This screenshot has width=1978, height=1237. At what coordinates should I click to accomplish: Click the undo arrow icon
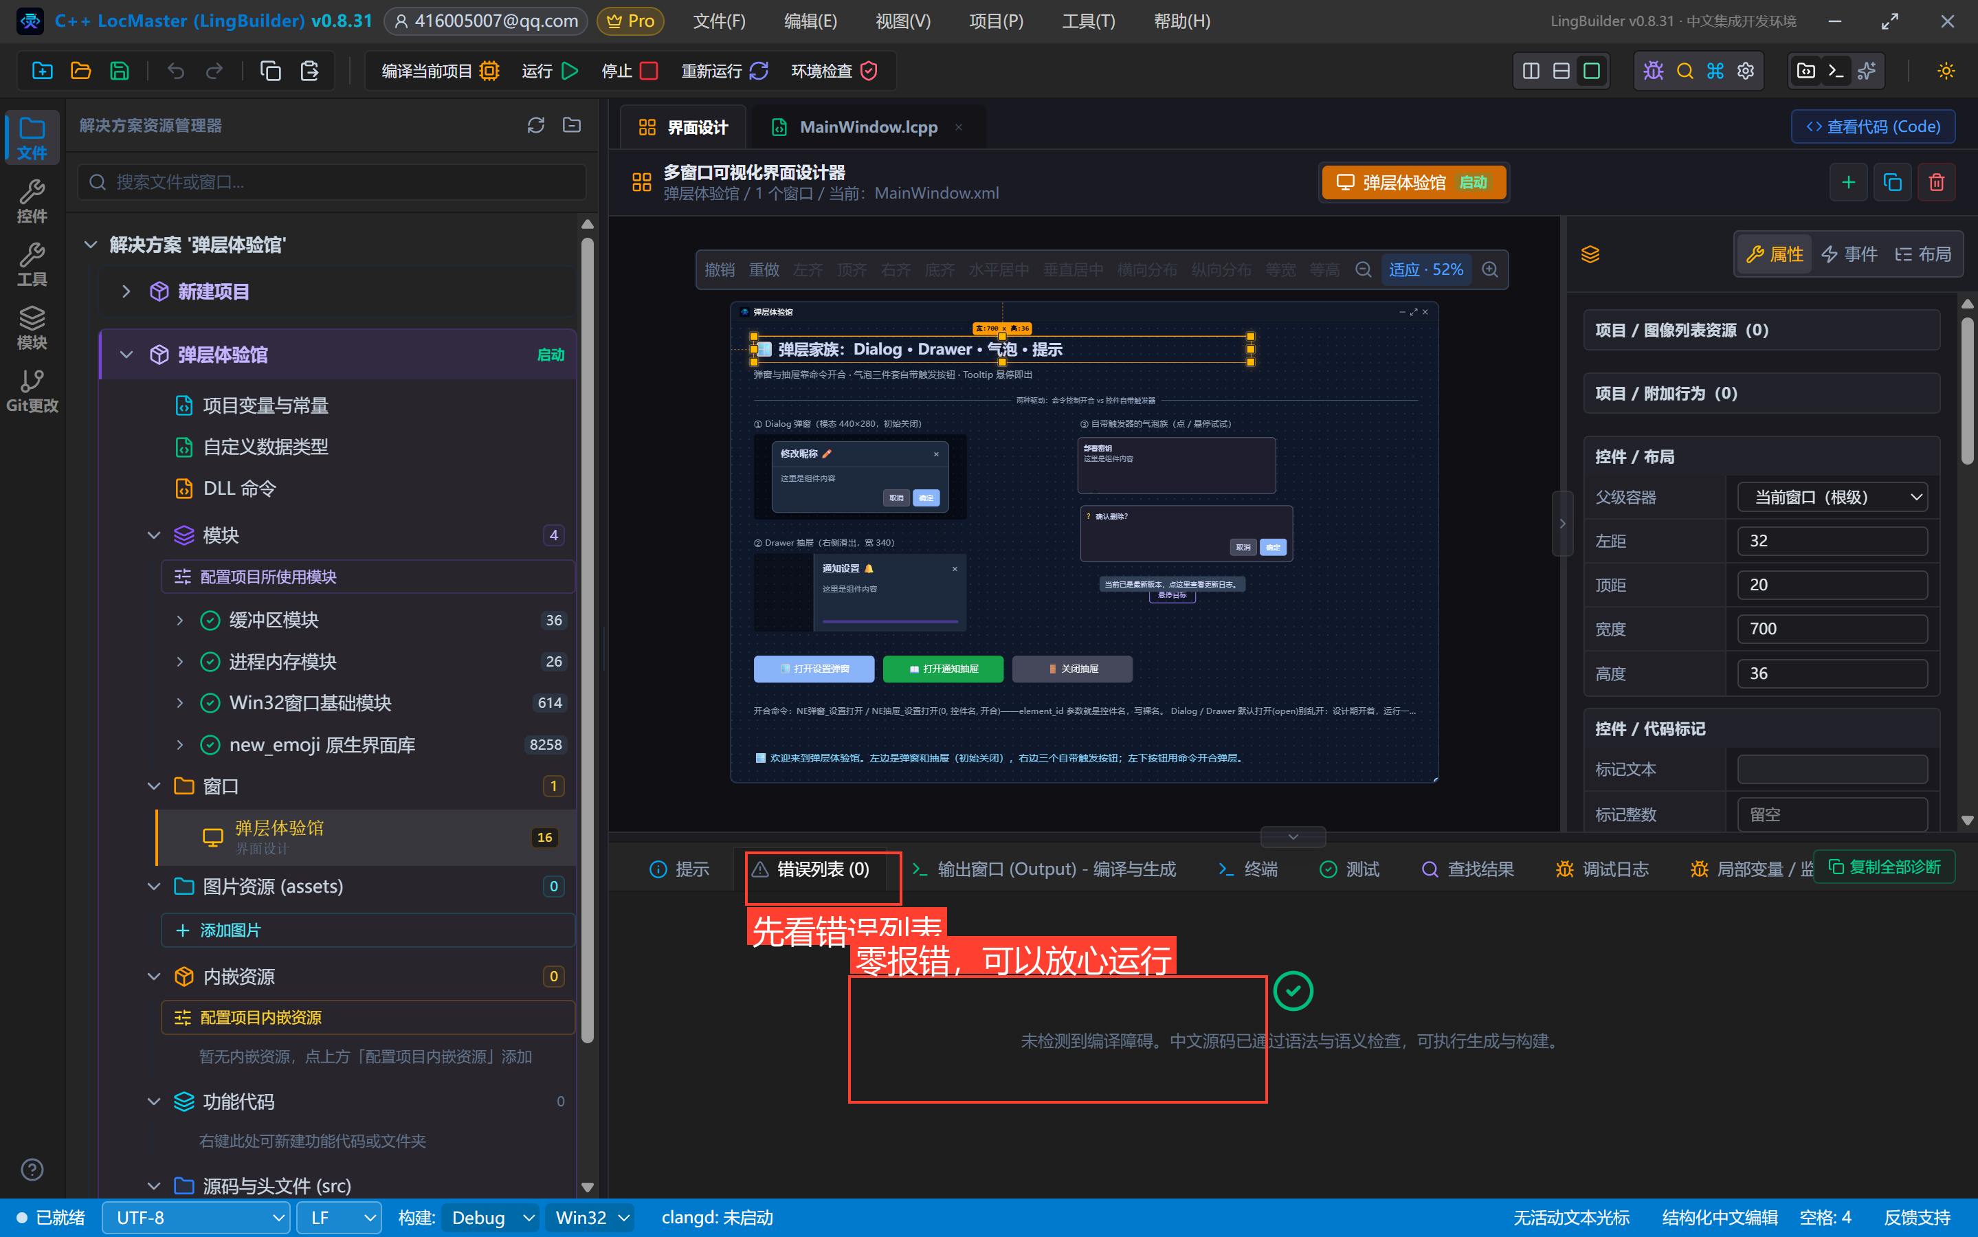(176, 71)
